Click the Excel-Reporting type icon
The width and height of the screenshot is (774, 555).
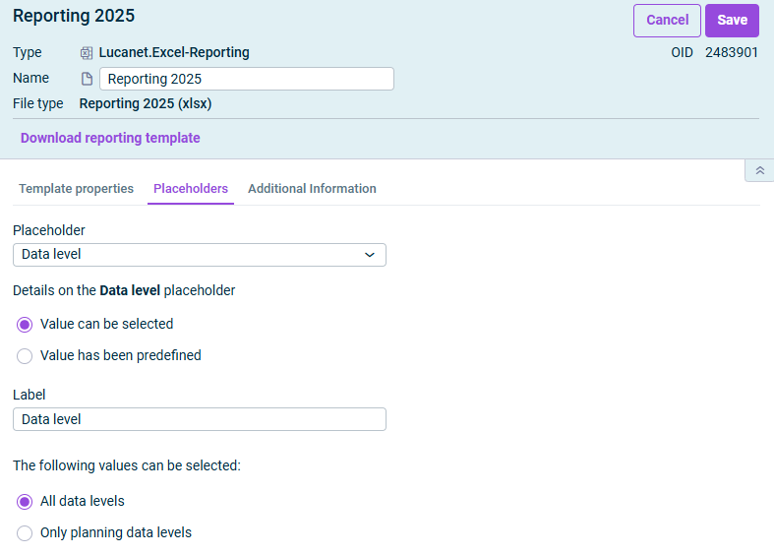[x=87, y=53]
